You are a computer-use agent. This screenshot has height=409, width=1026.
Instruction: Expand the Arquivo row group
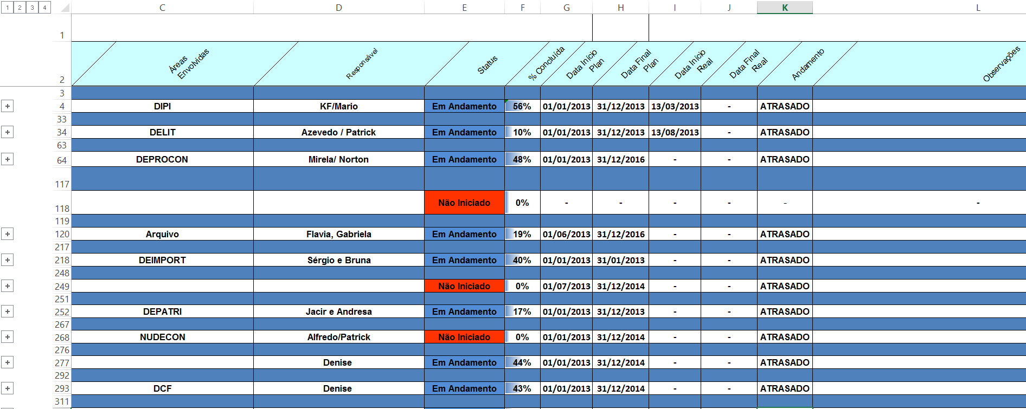[x=7, y=234]
